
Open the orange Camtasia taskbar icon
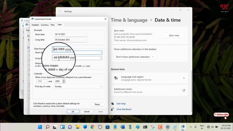(160, 127)
